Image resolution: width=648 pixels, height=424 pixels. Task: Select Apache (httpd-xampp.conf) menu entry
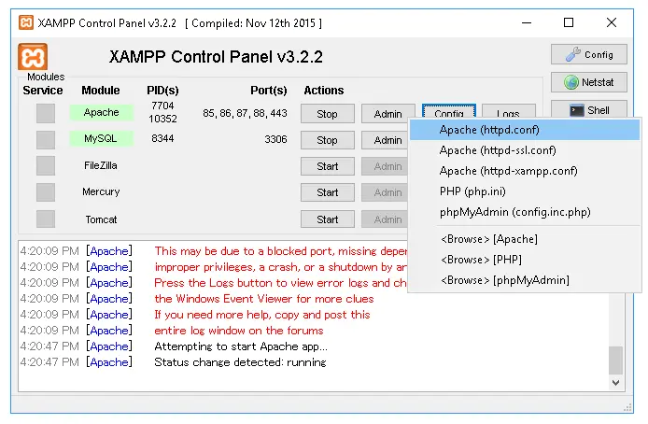tap(525, 171)
